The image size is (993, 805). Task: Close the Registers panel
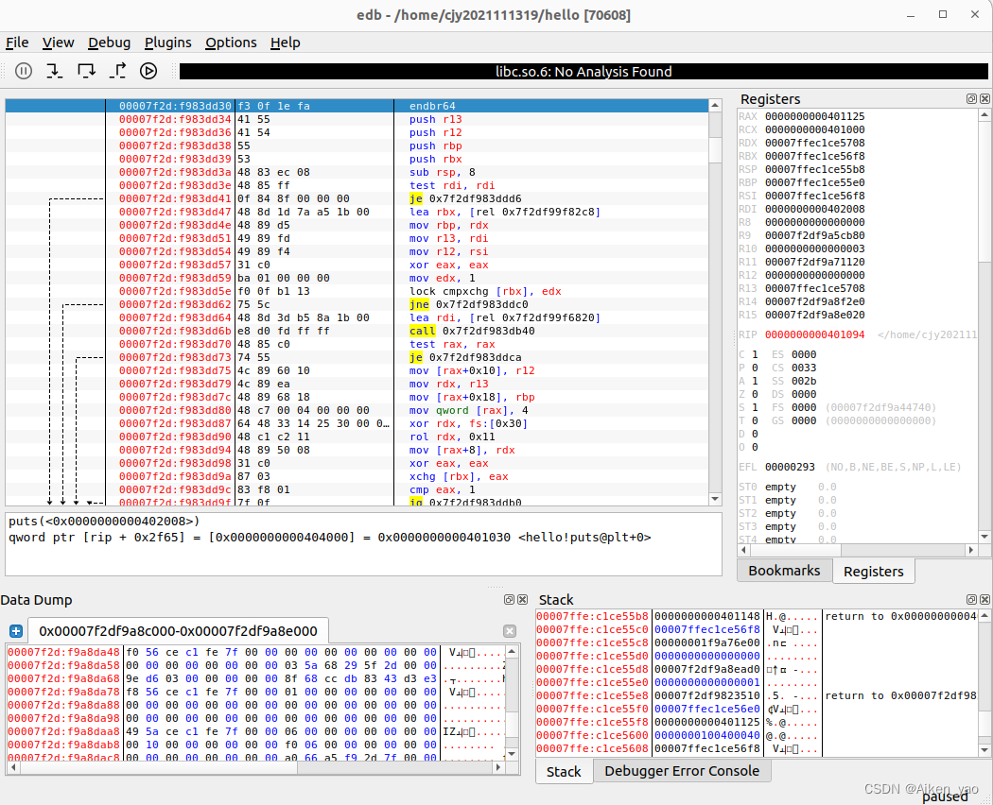coord(984,98)
